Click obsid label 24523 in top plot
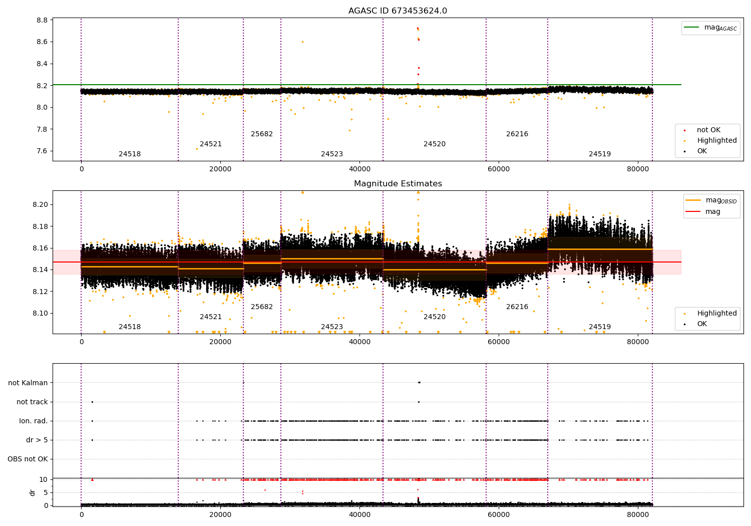This screenshot has height=526, width=751. (x=332, y=154)
